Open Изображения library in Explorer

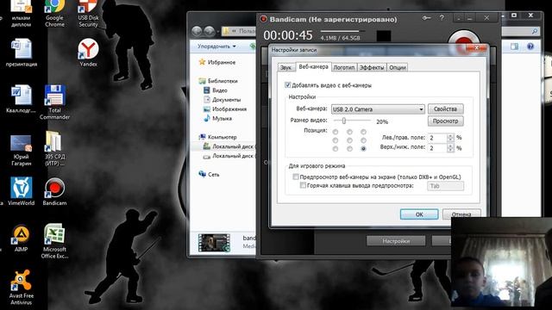tap(225, 109)
